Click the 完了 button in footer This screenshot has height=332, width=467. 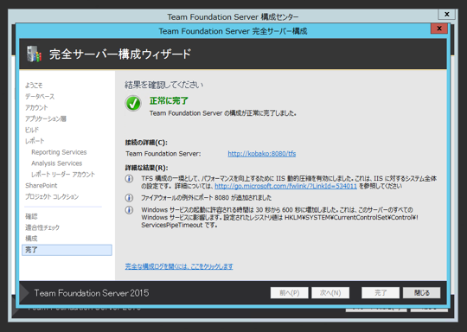[x=381, y=293]
